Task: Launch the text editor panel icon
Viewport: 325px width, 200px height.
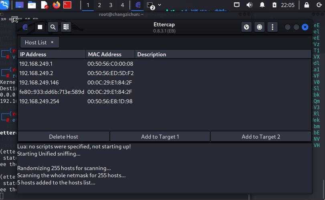Action: [44, 5]
